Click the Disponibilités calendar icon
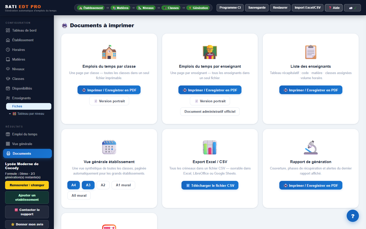 [x=8, y=88]
